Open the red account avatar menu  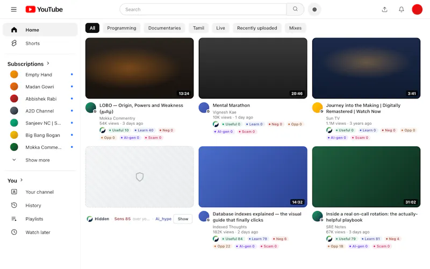point(417,9)
